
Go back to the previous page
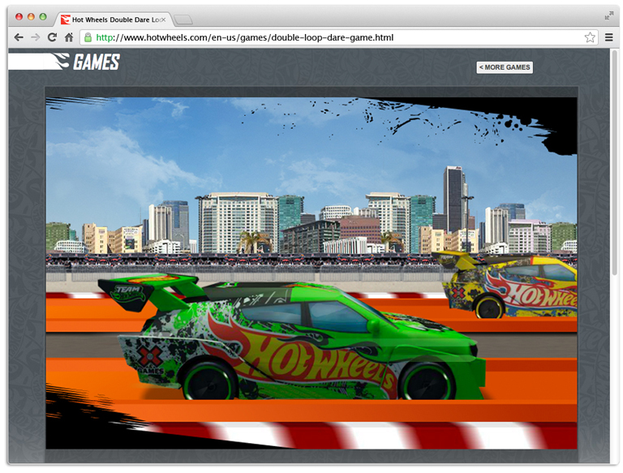coord(19,37)
